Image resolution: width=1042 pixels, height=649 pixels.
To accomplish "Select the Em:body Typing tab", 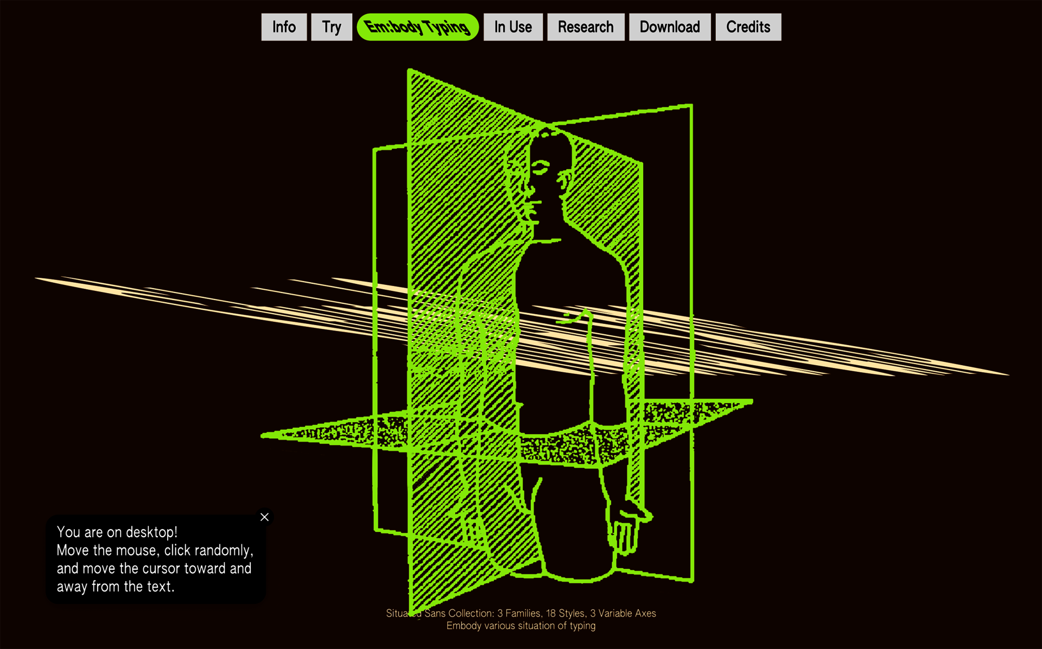I will [418, 27].
